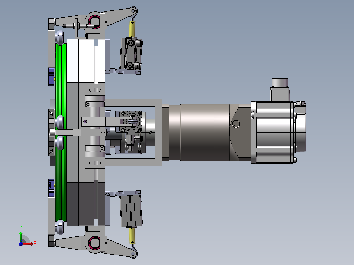Select the dark gray block at the lower center
The width and height of the screenshot is (354, 265).
point(86,204)
